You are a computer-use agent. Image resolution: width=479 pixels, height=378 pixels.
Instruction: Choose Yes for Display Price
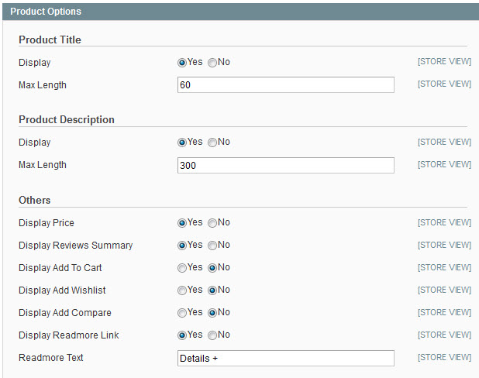[x=182, y=223]
